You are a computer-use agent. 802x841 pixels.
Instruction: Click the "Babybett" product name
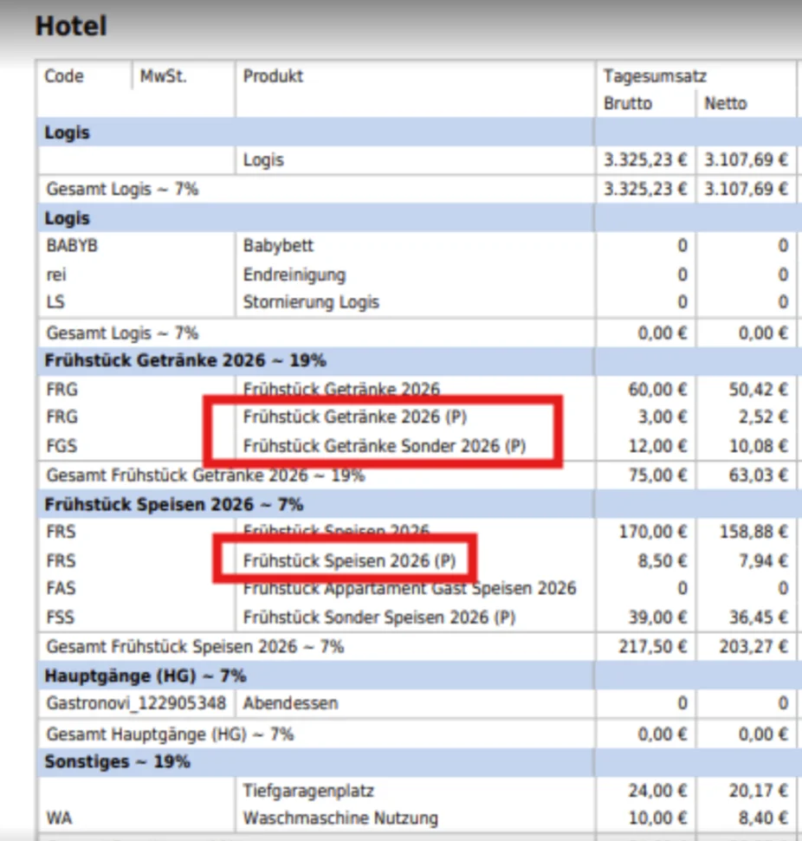(x=278, y=246)
